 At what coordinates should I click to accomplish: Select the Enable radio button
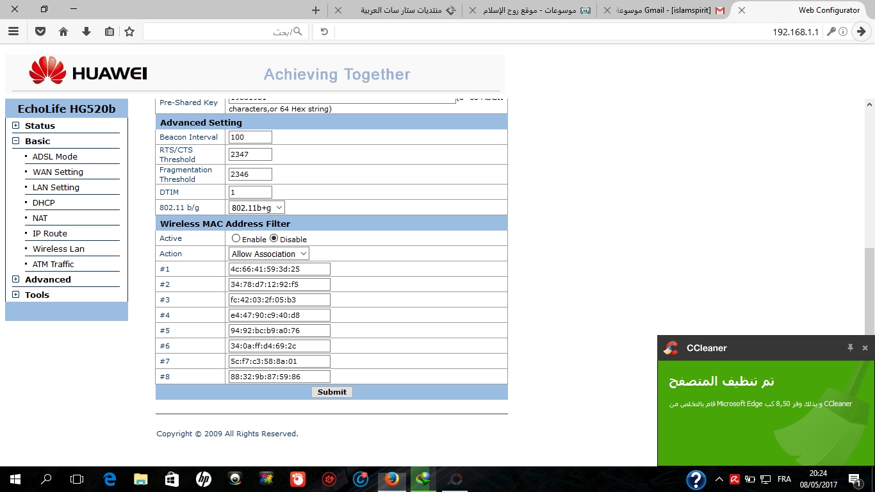[x=236, y=238]
